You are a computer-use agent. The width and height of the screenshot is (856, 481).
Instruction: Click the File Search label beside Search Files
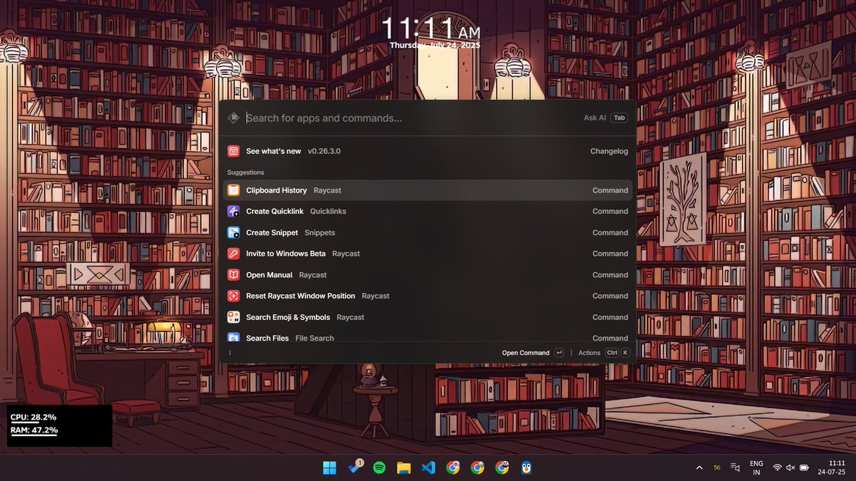point(315,338)
